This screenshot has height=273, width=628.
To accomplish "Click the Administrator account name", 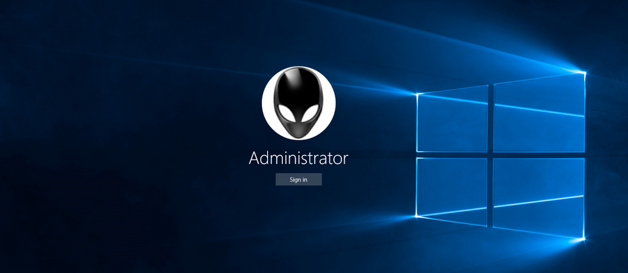I will click(x=298, y=158).
